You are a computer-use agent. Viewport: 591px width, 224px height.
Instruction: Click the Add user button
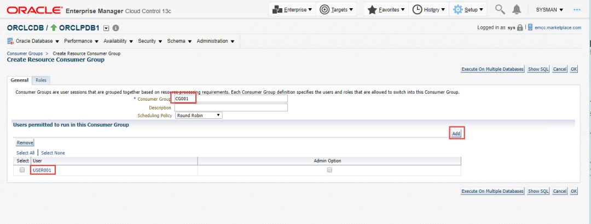[x=456, y=134]
